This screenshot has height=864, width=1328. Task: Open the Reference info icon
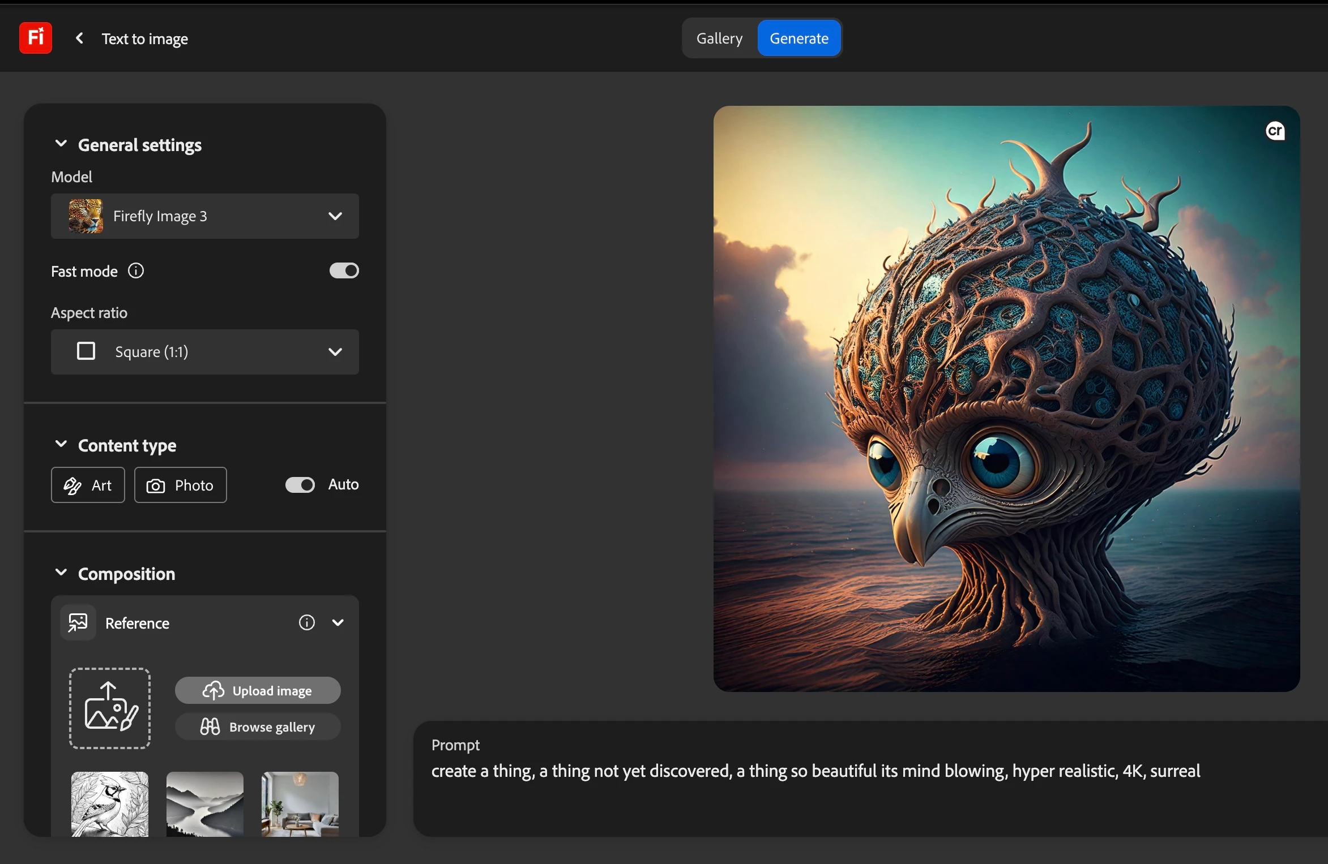click(x=306, y=623)
